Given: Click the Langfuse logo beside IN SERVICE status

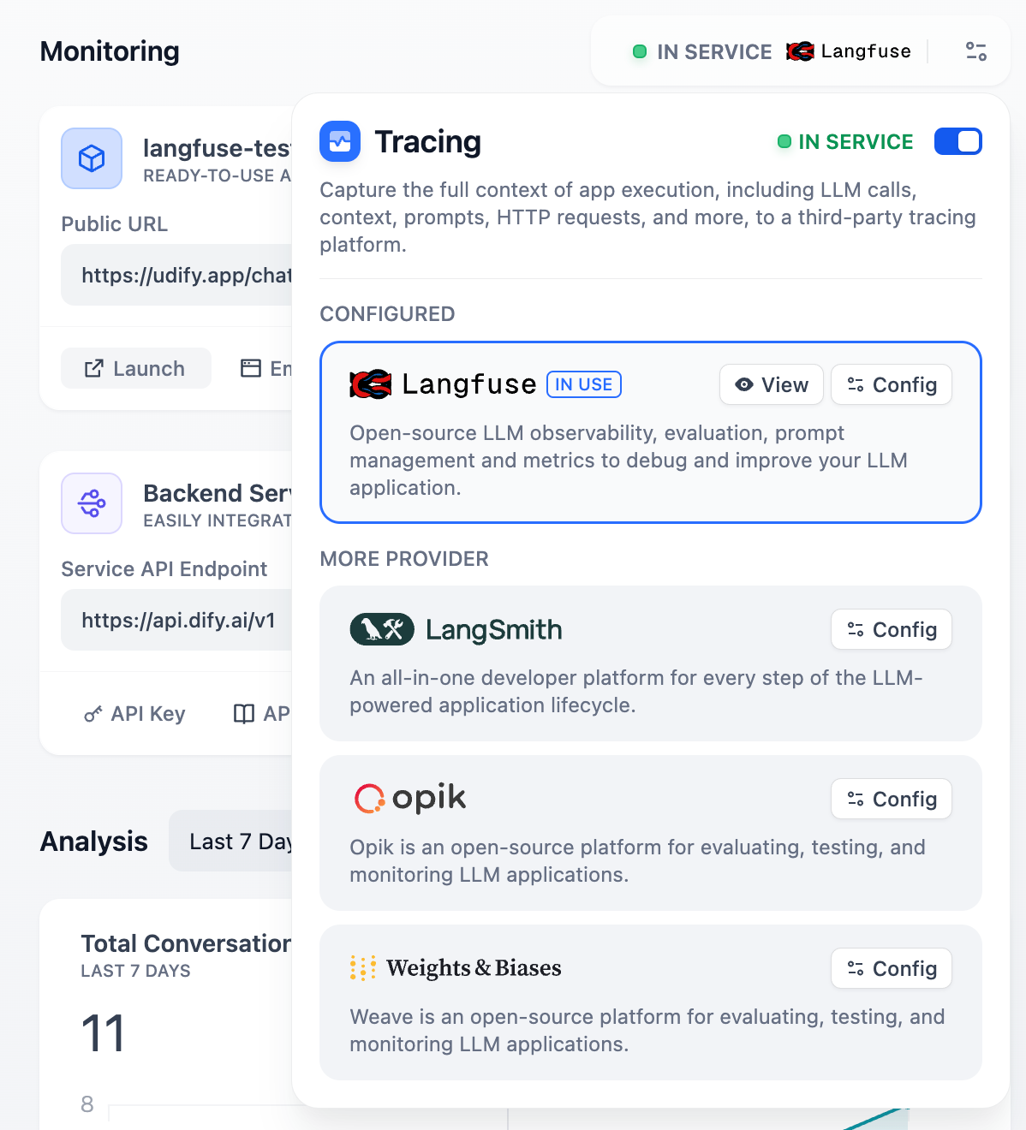Looking at the screenshot, I should (x=798, y=51).
